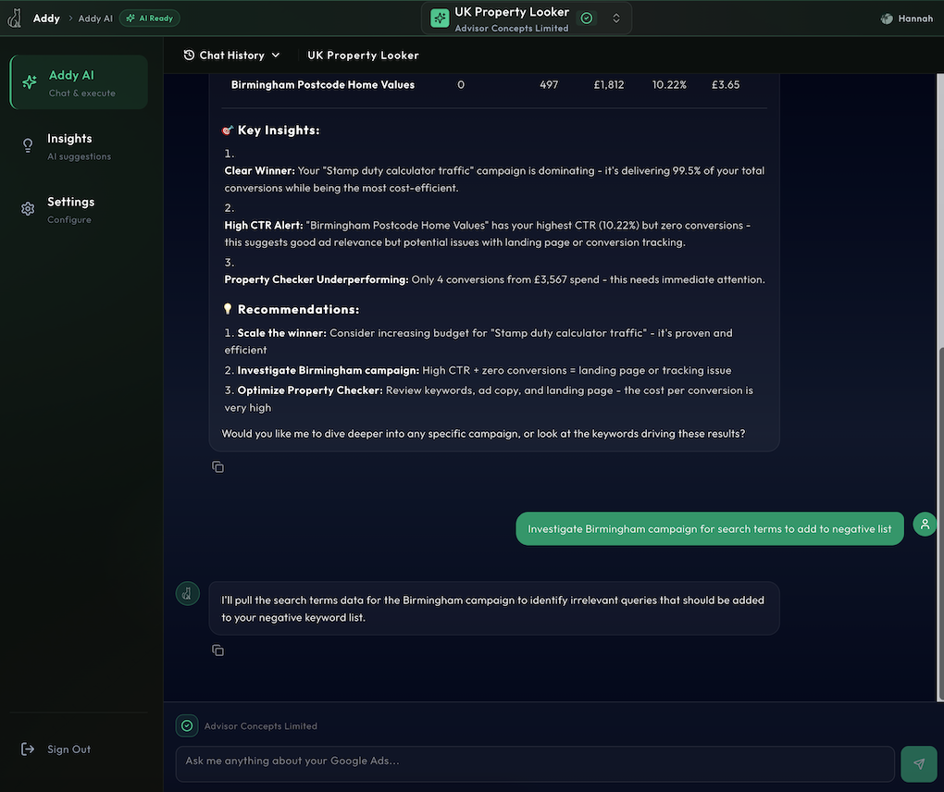
Task: Copy the latest Birmingham search terms reply
Action: [x=217, y=650]
